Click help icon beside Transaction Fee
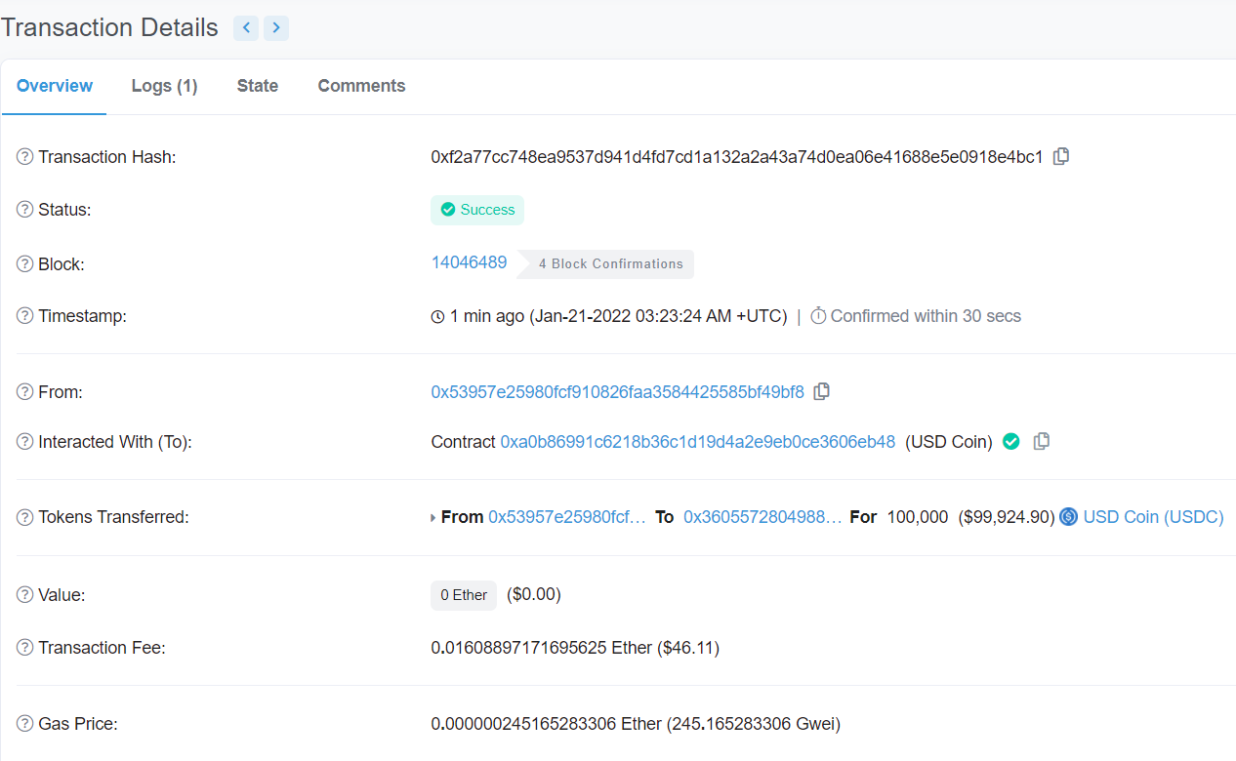Screen dimensions: 1236x761 tap(25, 648)
